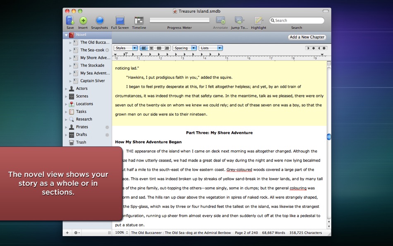
Task: Click the Progress Meter bar
Action: click(180, 20)
